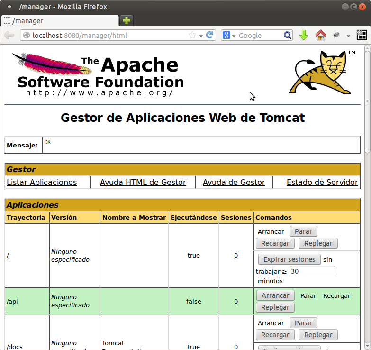The width and height of the screenshot is (371, 350).
Task: Go to the Home page icon
Action: (x=321, y=35)
